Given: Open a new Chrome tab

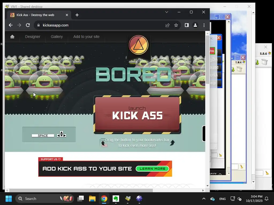Looking at the screenshot, I should tap(77, 15).
